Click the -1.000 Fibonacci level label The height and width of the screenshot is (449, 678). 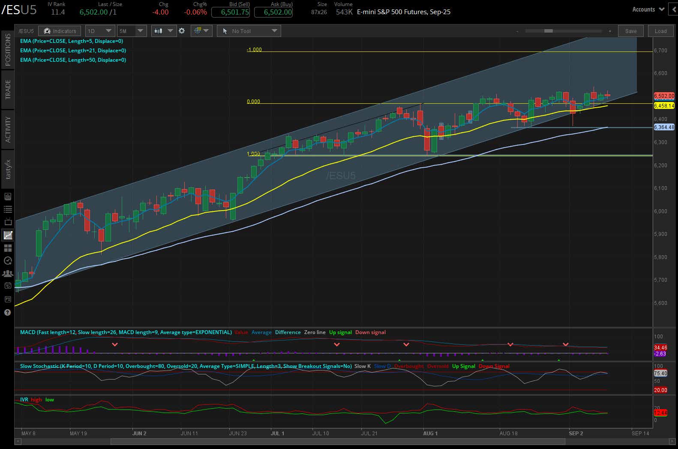click(x=254, y=50)
